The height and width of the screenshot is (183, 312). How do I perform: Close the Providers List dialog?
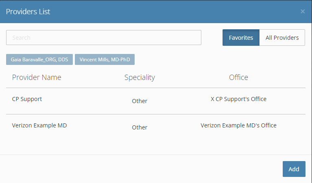(303, 11)
